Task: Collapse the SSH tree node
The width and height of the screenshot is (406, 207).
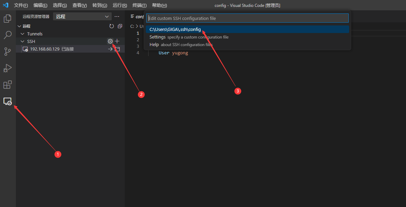Action: click(x=22, y=41)
